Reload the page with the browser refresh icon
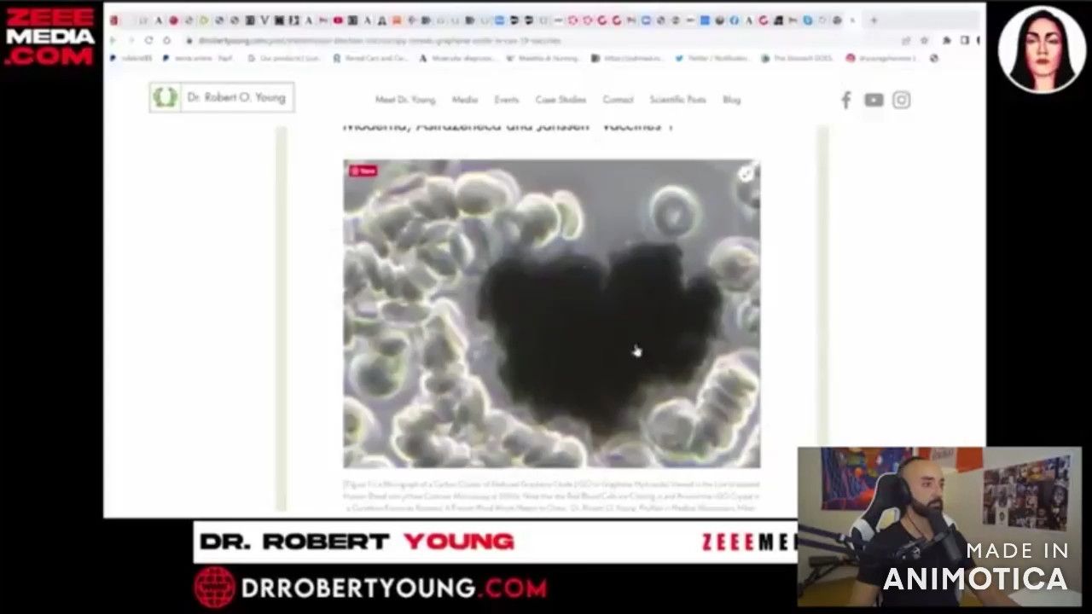The width and height of the screenshot is (1092, 614). tap(148, 40)
